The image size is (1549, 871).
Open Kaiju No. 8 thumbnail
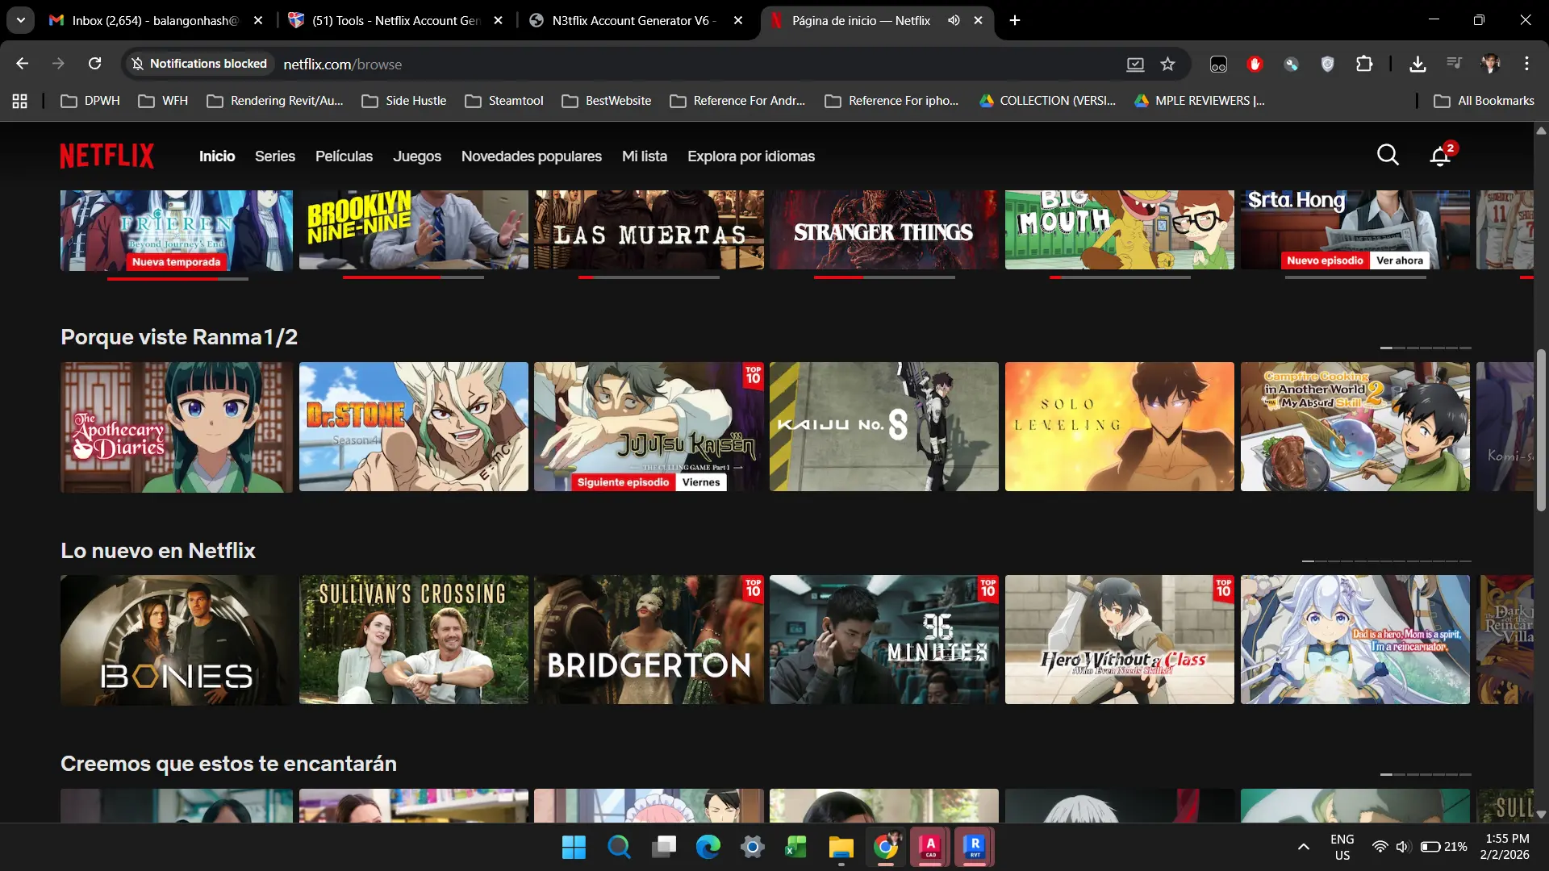click(x=884, y=427)
